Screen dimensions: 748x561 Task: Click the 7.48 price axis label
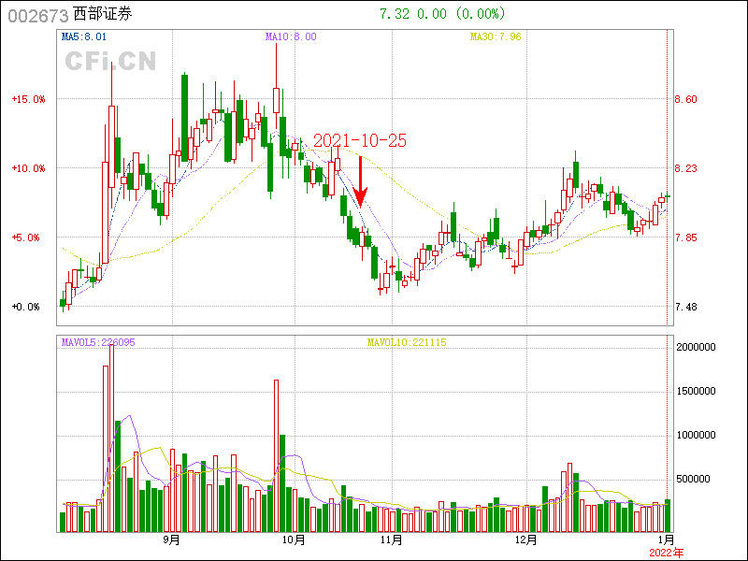685,307
